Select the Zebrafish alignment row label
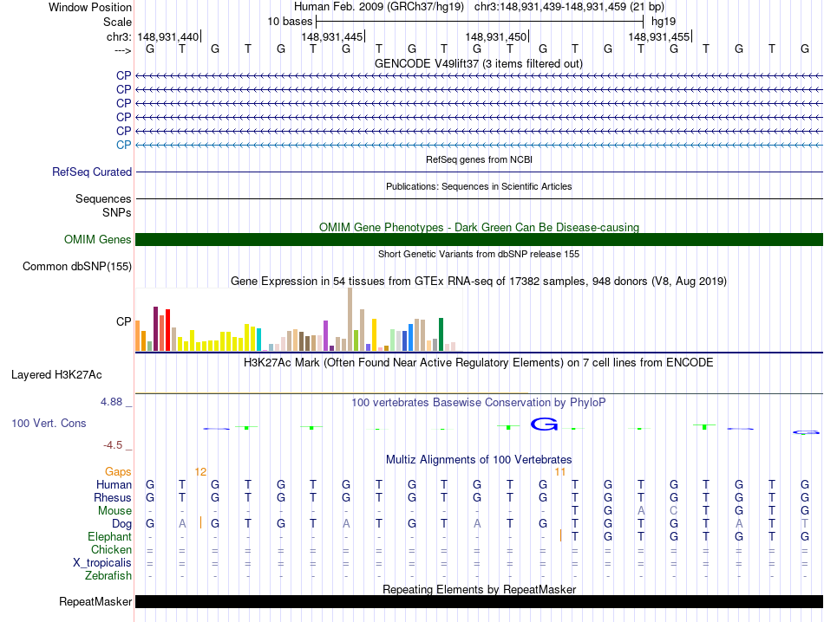The width and height of the screenshot is (824, 622). [108, 576]
